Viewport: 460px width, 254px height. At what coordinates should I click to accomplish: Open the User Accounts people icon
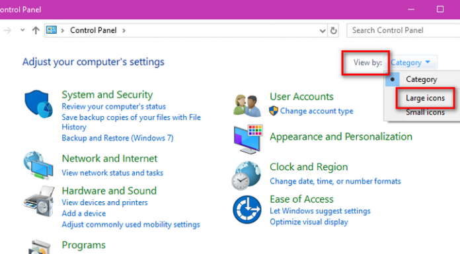tap(247, 106)
